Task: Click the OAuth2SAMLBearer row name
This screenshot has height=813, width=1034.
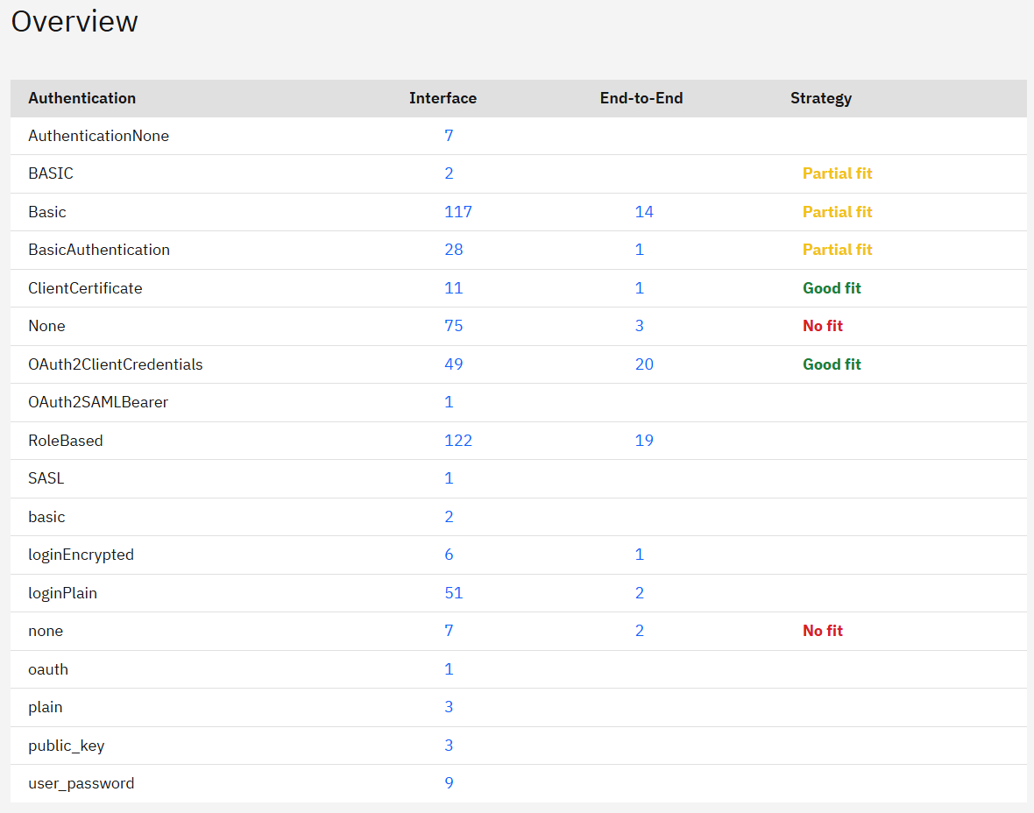Action: (98, 402)
